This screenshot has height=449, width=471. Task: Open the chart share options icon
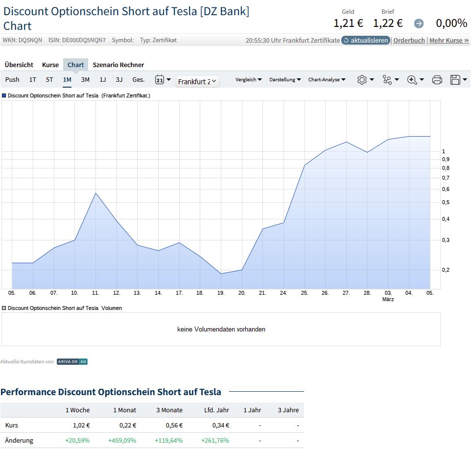click(387, 80)
